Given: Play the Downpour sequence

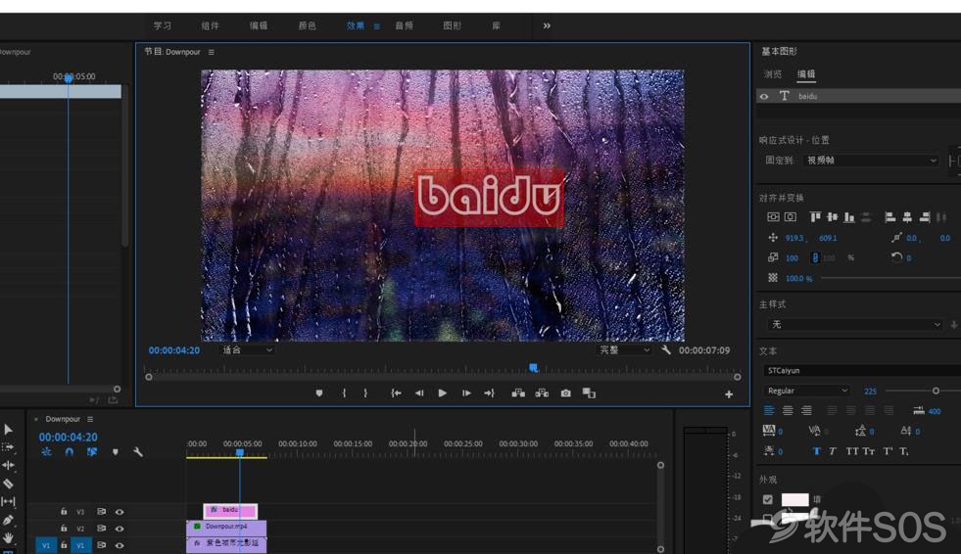Looking at the screenshot, I should (x=443, y=393).
